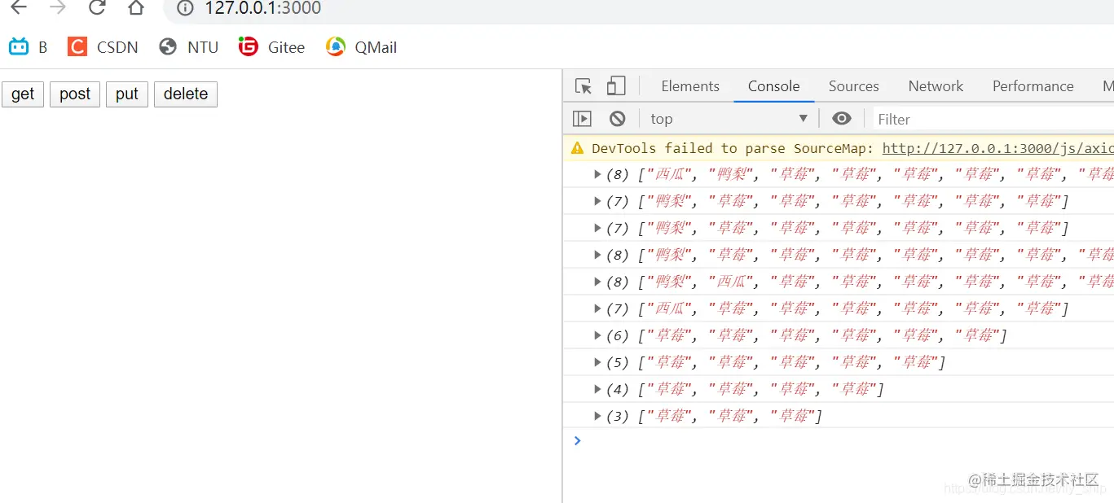
Task: Expand the first (7) array starting with 鸭梨
Action: click(597, 201)
